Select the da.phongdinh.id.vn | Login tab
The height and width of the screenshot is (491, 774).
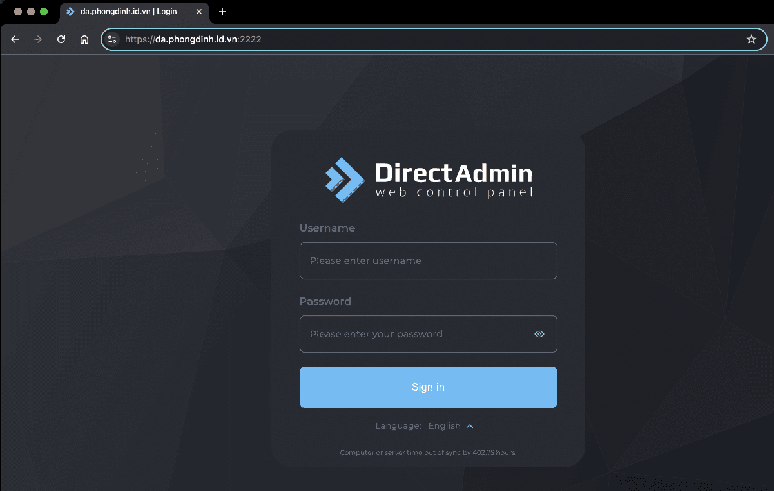coord(135,12)
